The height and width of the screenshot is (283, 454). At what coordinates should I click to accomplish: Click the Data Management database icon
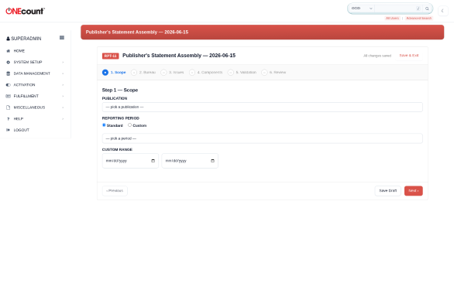click(8, 73)
